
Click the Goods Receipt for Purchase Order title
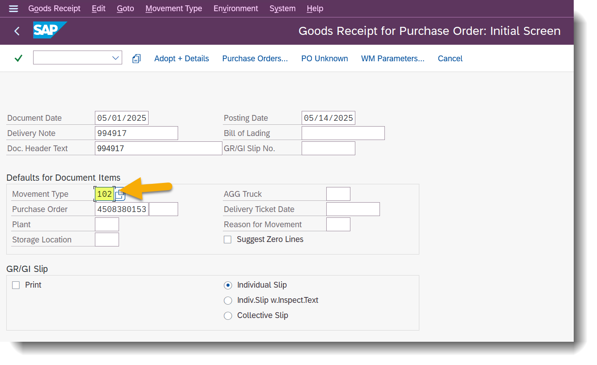430,31
